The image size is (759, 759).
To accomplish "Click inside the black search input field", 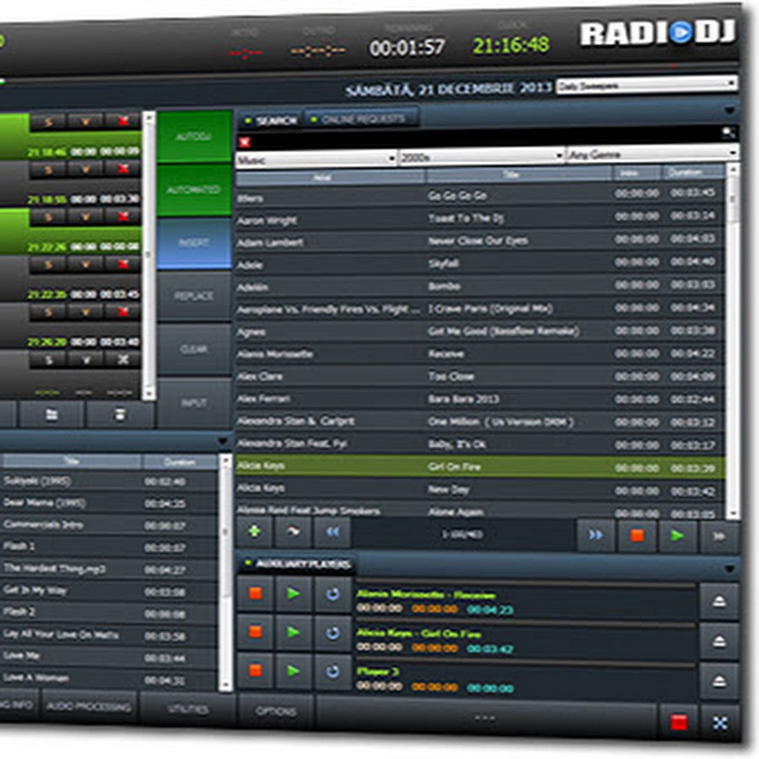I will point(484,137).
